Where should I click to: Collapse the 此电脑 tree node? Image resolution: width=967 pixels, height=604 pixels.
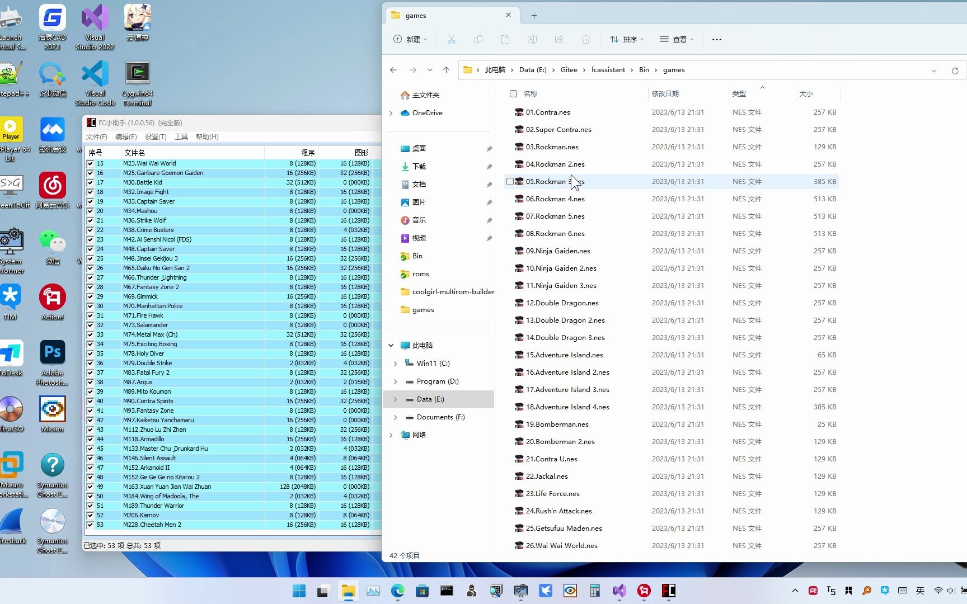click(391, 346)
